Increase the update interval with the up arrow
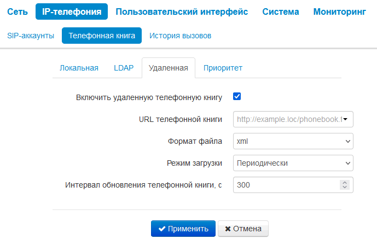Screen dimensions: 377x245 344,182
